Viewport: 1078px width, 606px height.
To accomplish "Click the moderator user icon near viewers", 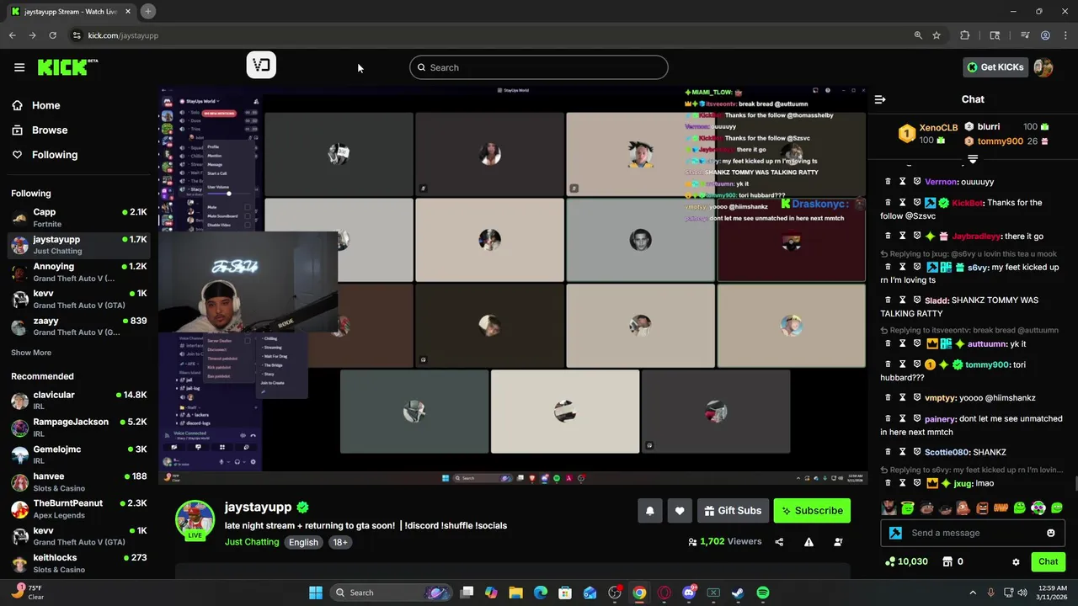I will pos(838,542).
